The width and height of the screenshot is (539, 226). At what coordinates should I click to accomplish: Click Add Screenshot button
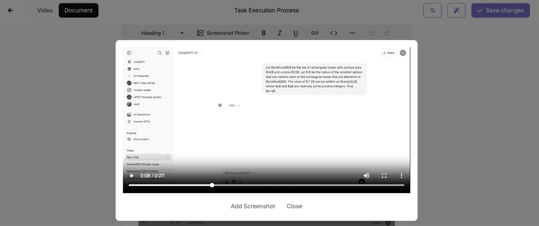click(x=253, y=206)
